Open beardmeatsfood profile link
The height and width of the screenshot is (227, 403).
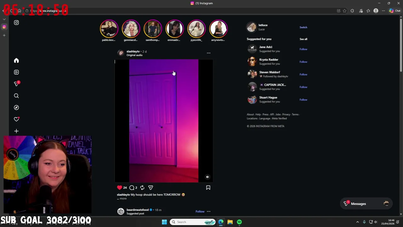(x=137, y=210)
